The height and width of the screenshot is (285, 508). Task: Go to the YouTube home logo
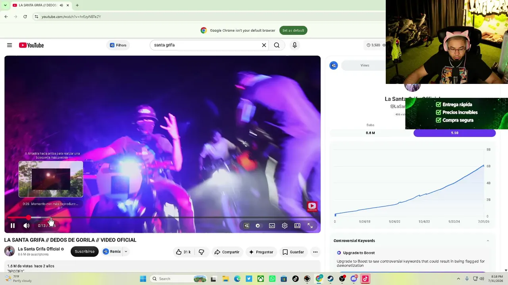(x=31, y=45)
